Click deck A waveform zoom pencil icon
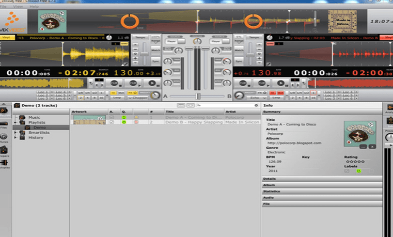Screen dimensions: 393x237 126,64
